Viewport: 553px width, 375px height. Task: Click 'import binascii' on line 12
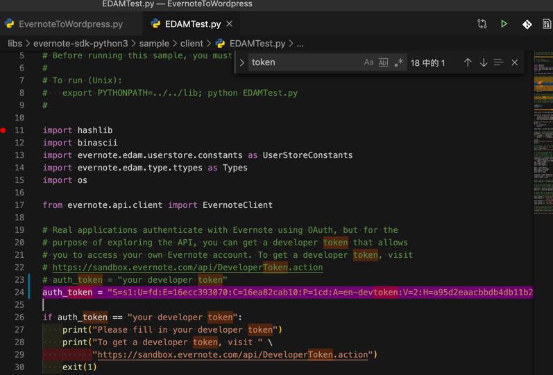[80, 143]
